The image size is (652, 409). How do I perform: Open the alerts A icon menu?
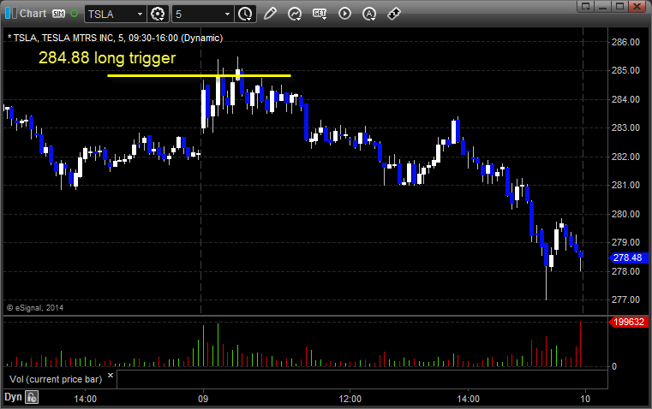coord(369,14)
